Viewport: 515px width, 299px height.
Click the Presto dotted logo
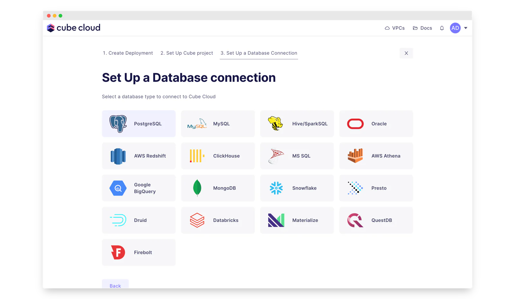(x=355, y=188)
